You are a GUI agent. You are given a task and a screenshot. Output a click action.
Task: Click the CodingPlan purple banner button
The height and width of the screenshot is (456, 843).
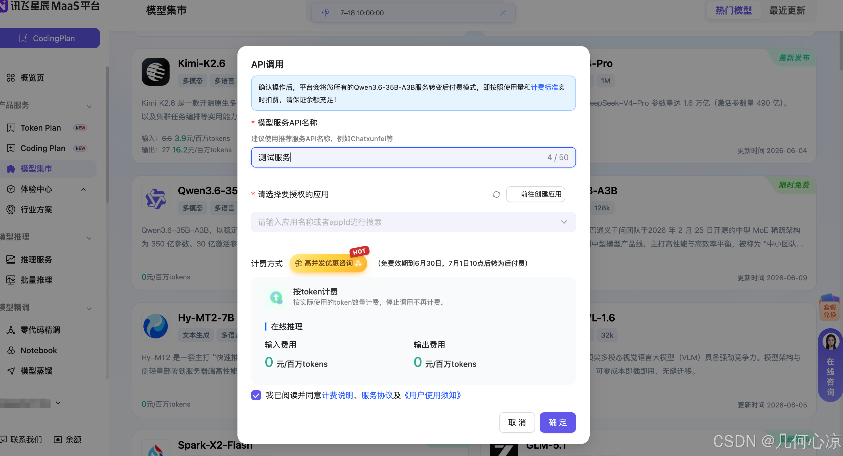(50, 38)
